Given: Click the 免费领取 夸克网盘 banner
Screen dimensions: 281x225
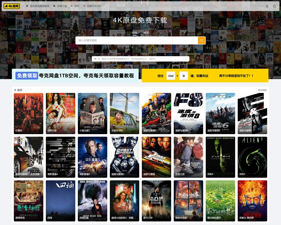Looking at the screenshot, I should pyautogui.click(x=75, y=76).
